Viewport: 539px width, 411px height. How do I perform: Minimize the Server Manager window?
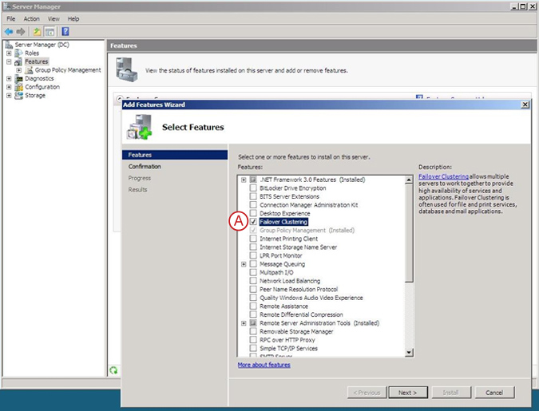(x=514, y=6)
